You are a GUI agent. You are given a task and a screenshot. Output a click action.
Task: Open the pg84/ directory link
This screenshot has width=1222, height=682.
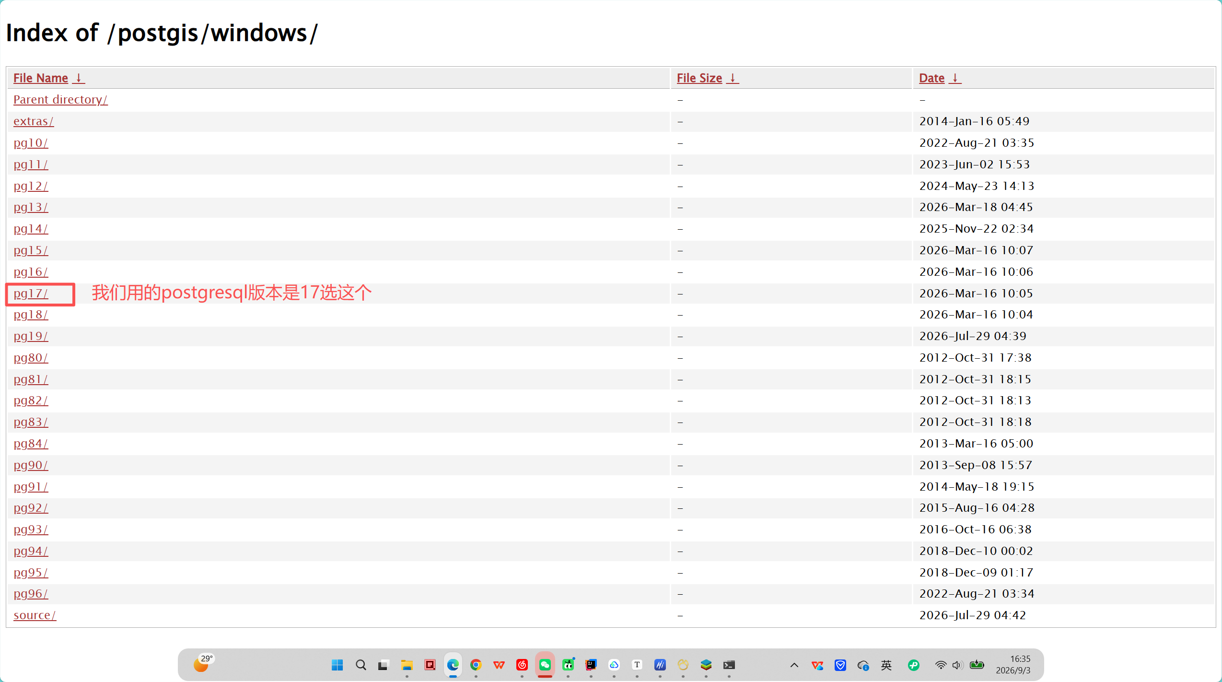click(x=31, y=443)
